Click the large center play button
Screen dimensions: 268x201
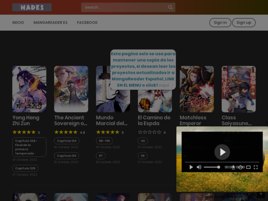click(x=222, y=152)
